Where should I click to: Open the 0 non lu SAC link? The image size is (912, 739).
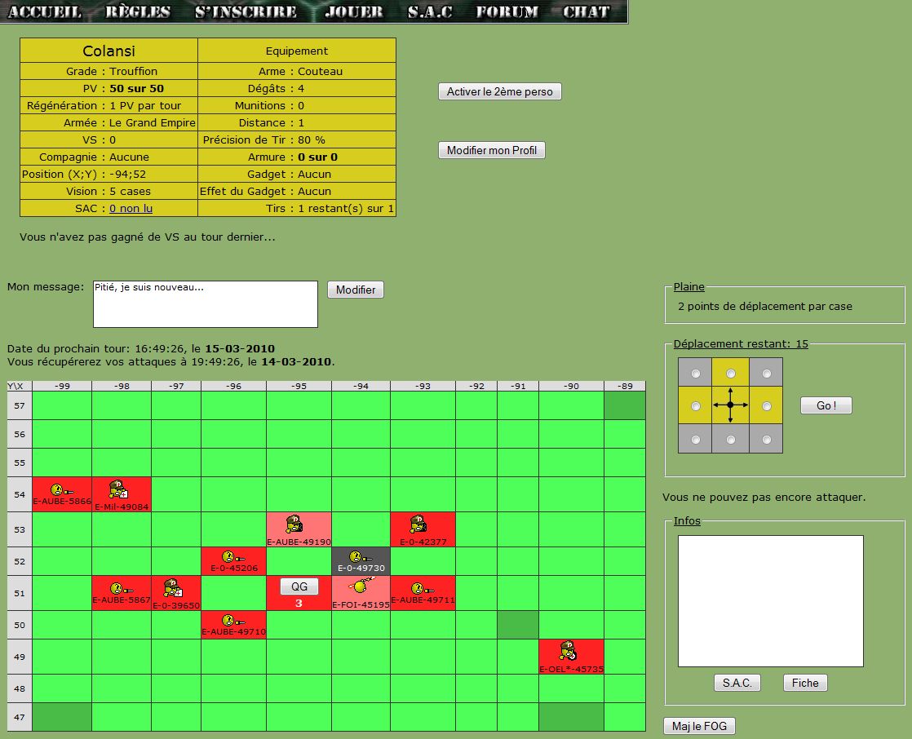[131, 208]
